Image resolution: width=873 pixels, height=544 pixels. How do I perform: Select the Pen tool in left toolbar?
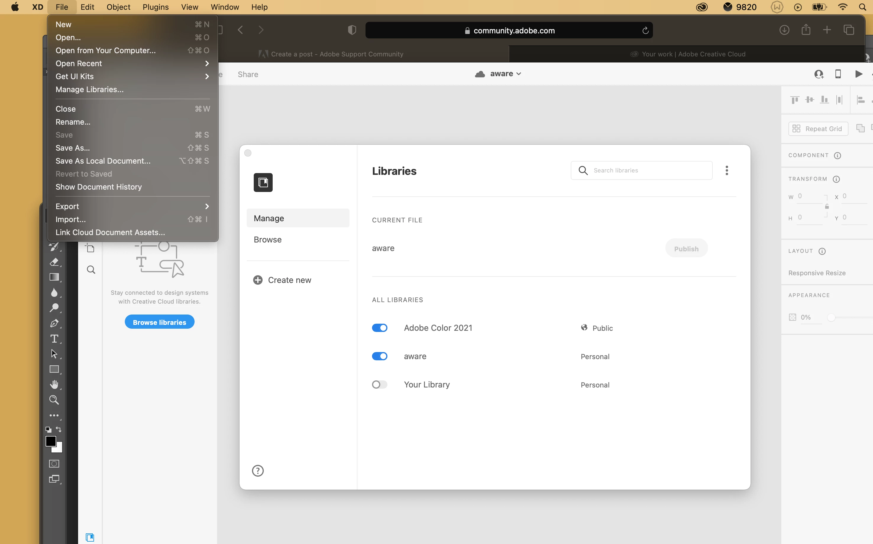click(54, 323)
